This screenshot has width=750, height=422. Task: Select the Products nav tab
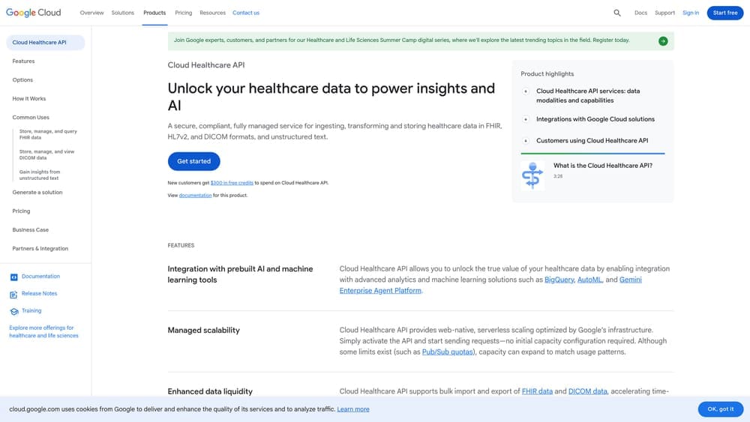click(154, 13)
